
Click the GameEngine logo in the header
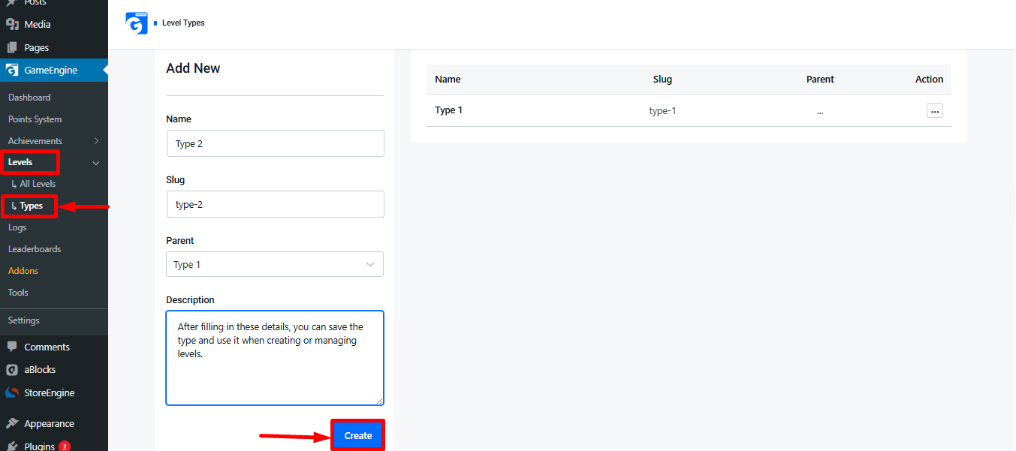137,23
